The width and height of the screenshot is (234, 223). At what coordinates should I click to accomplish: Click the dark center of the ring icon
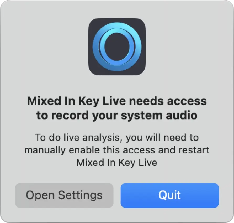coord(117,47)
